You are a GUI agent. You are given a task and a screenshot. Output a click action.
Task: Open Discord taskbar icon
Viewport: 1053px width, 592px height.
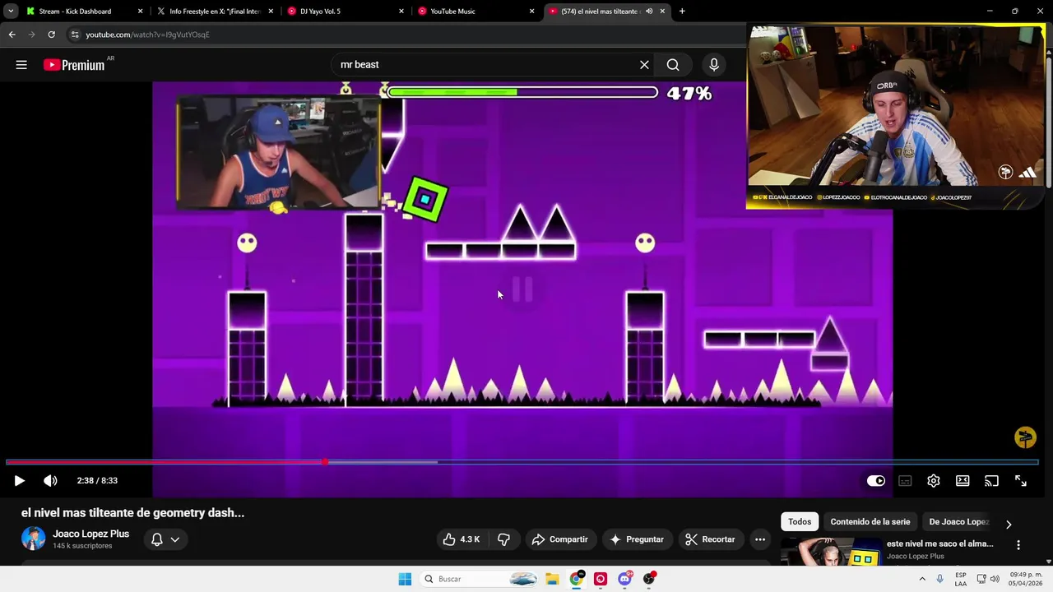(624, 579)
